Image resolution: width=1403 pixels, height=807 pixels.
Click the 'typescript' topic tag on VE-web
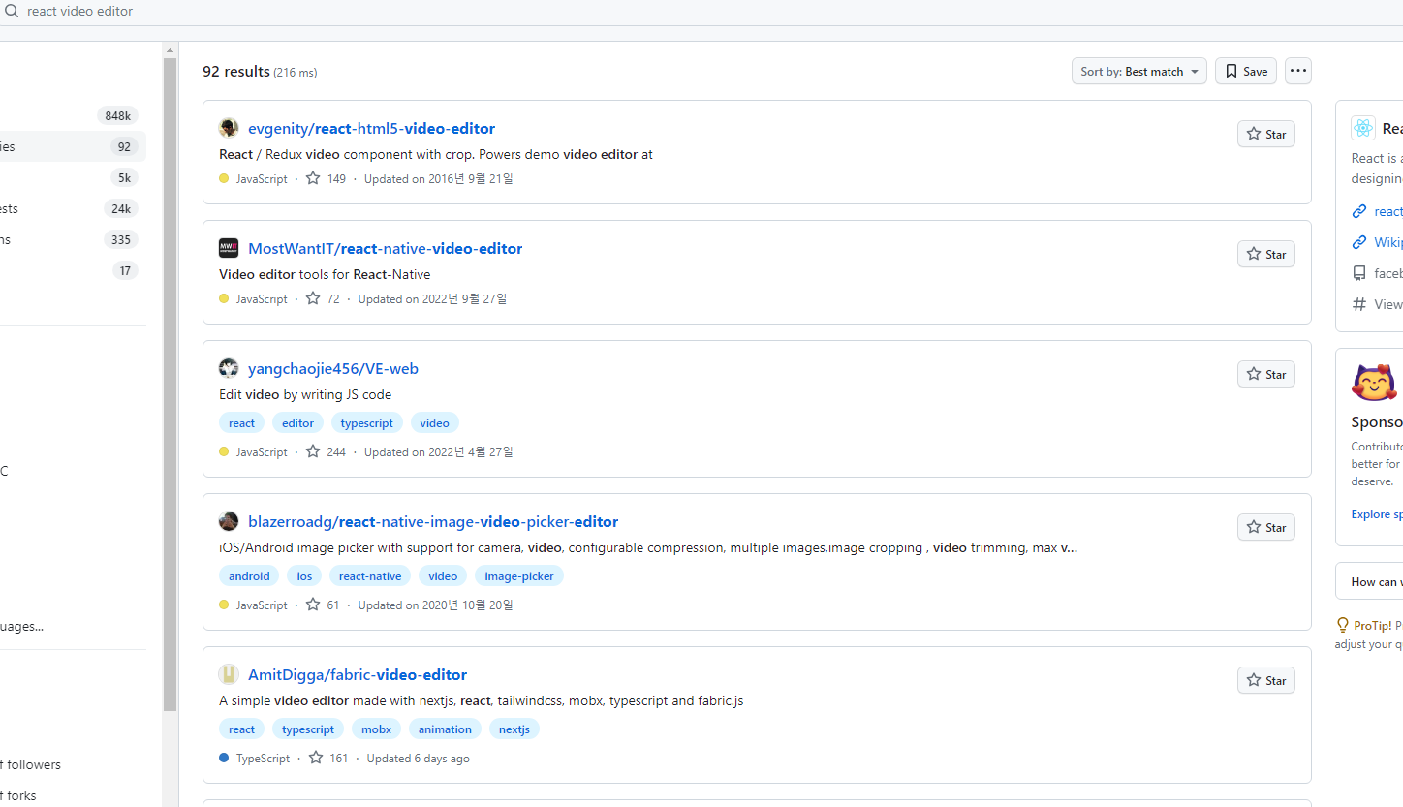[x=367, y=423]
